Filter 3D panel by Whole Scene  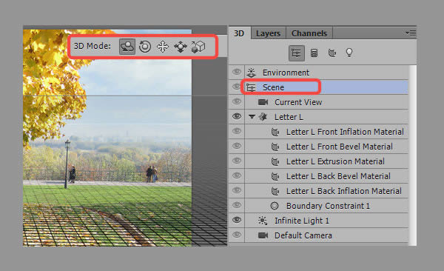click(x=297, y=53)
